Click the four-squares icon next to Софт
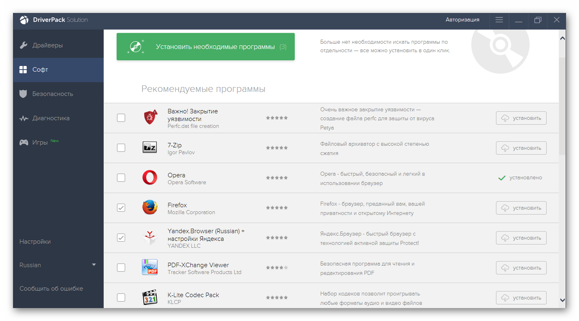The width and height of the screenshot is (579, 321). (23, 70)
